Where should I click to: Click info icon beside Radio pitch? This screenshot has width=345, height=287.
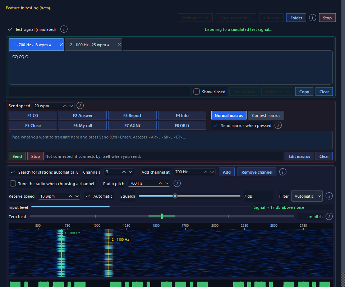click(x=177, y=183)
